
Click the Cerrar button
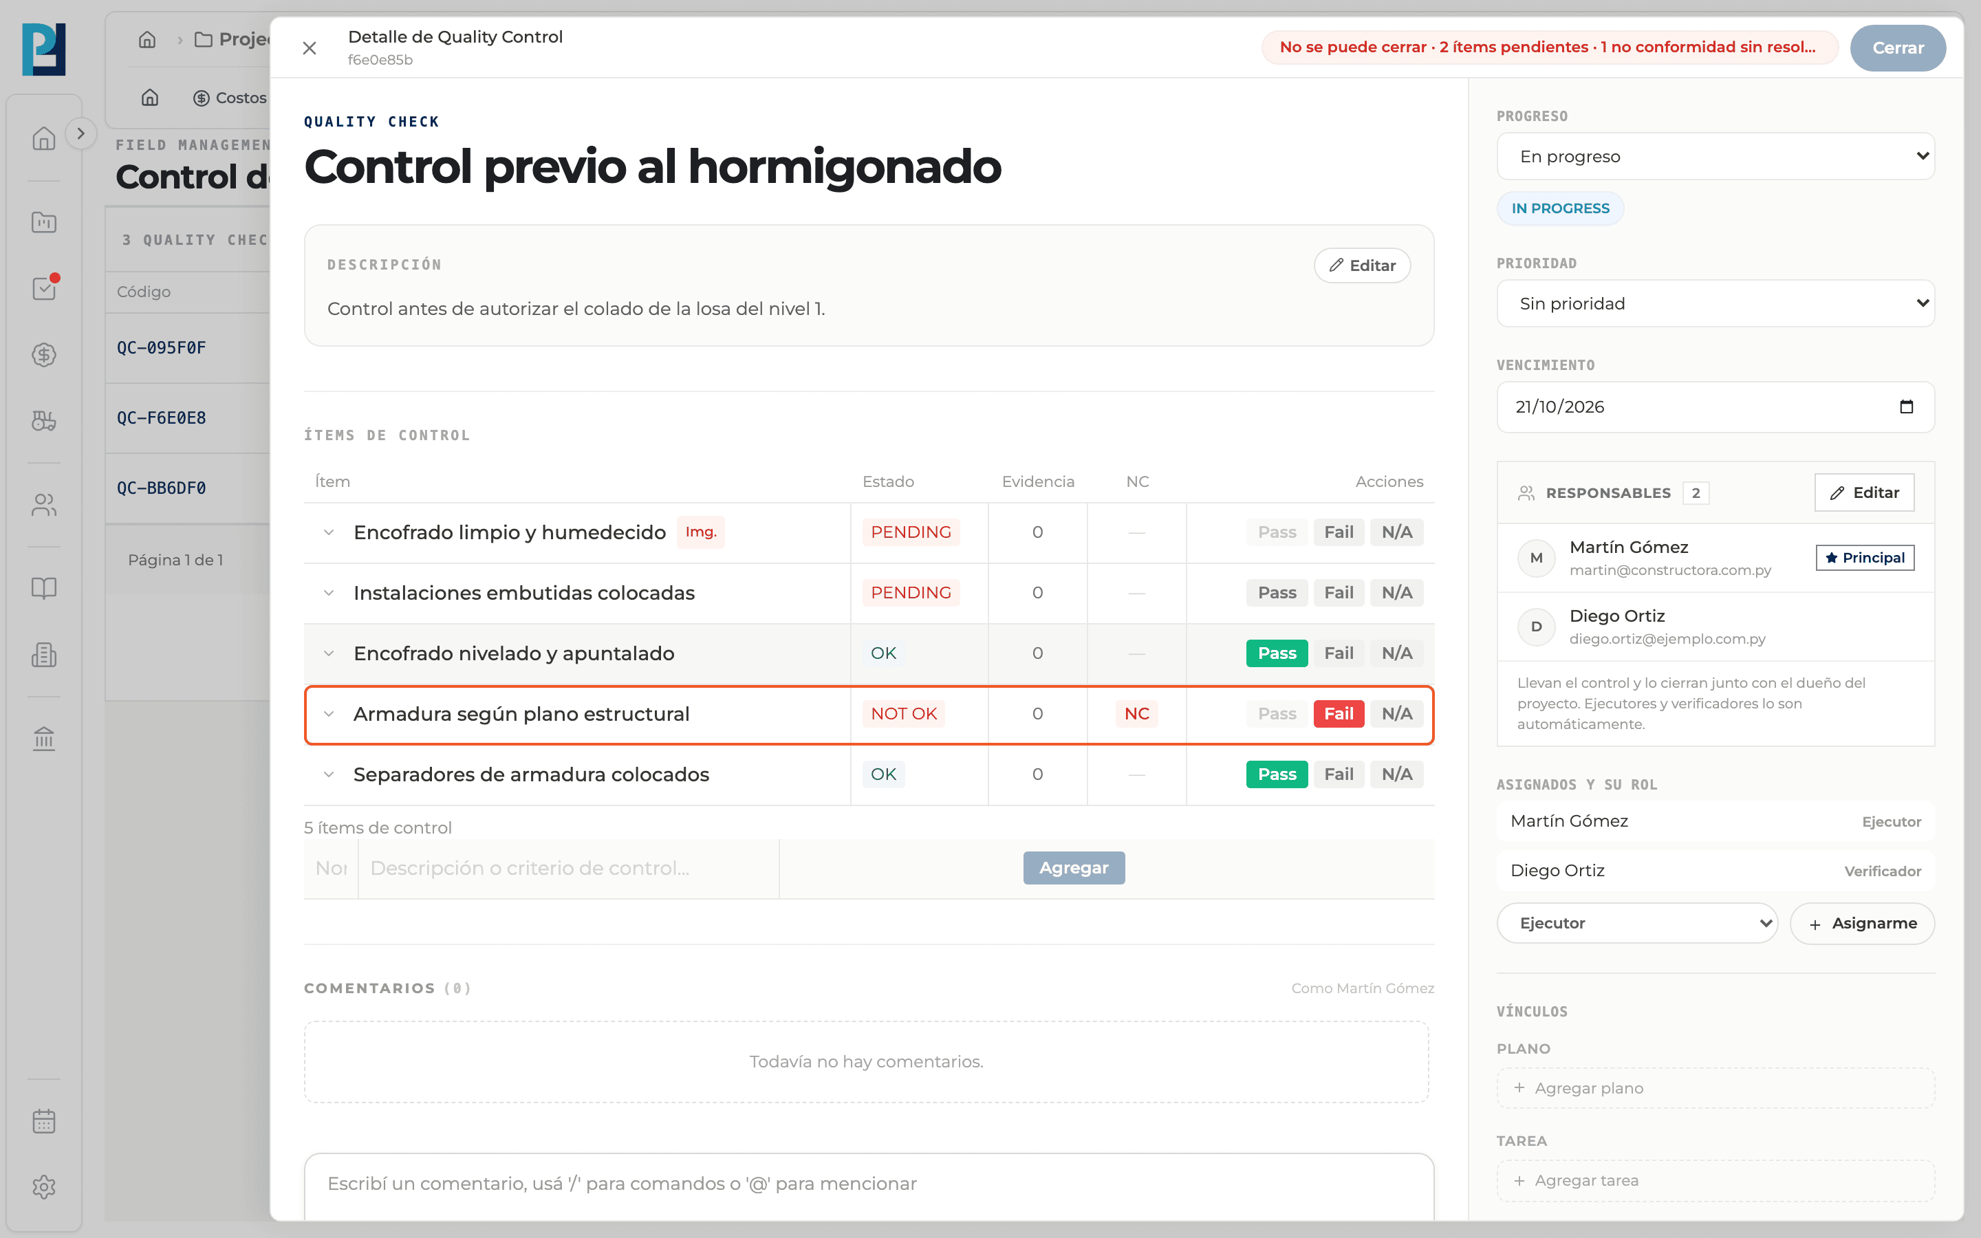tap(1898, 48)
